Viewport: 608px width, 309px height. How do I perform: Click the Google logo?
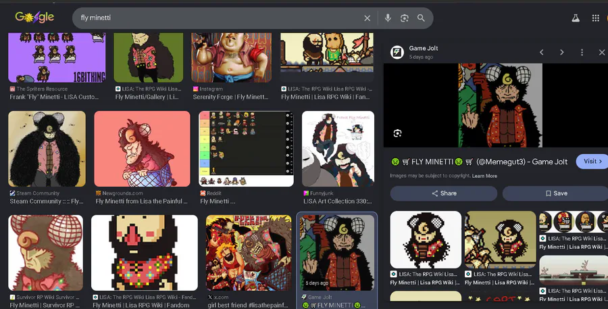[34, 17]
